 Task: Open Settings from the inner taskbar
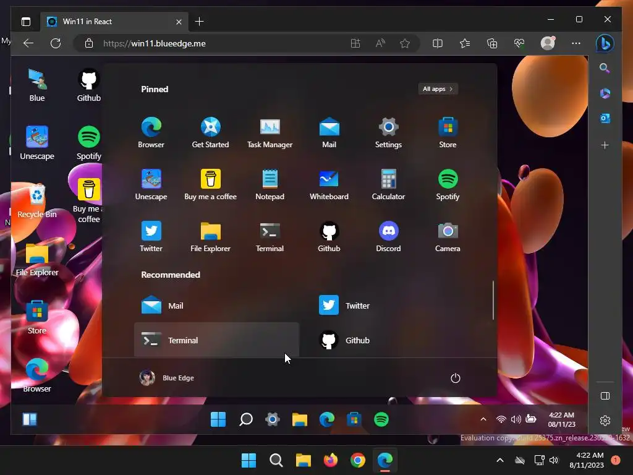273,419
